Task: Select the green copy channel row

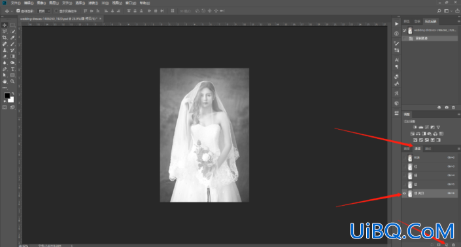Action: point(430,193)
